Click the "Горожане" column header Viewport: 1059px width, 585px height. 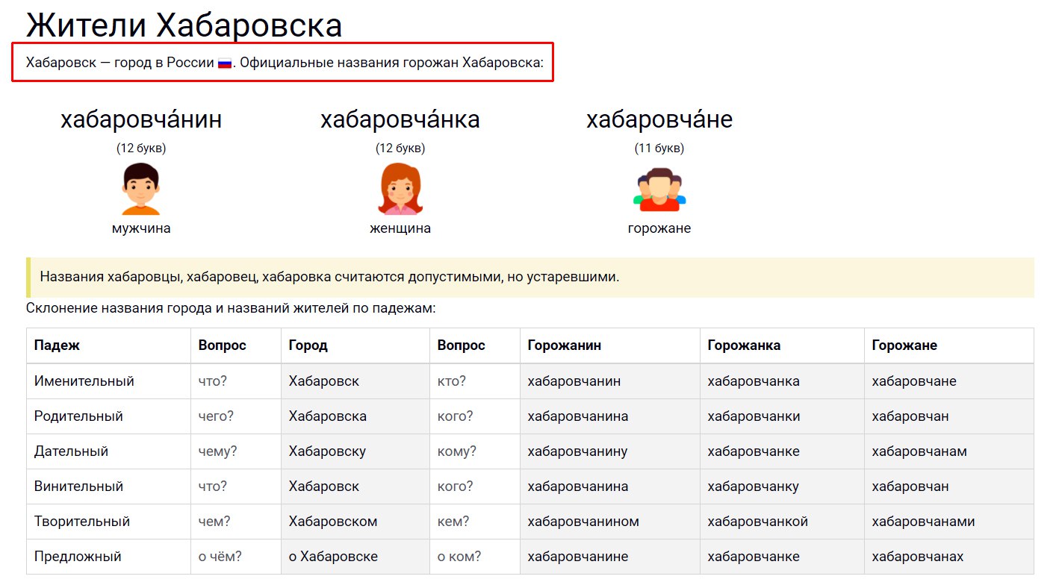(904, 345)
